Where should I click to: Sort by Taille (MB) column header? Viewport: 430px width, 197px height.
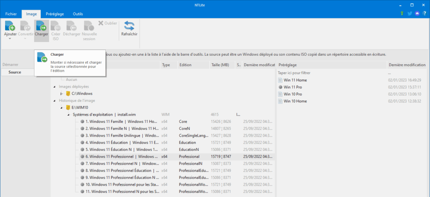(223, 65)
